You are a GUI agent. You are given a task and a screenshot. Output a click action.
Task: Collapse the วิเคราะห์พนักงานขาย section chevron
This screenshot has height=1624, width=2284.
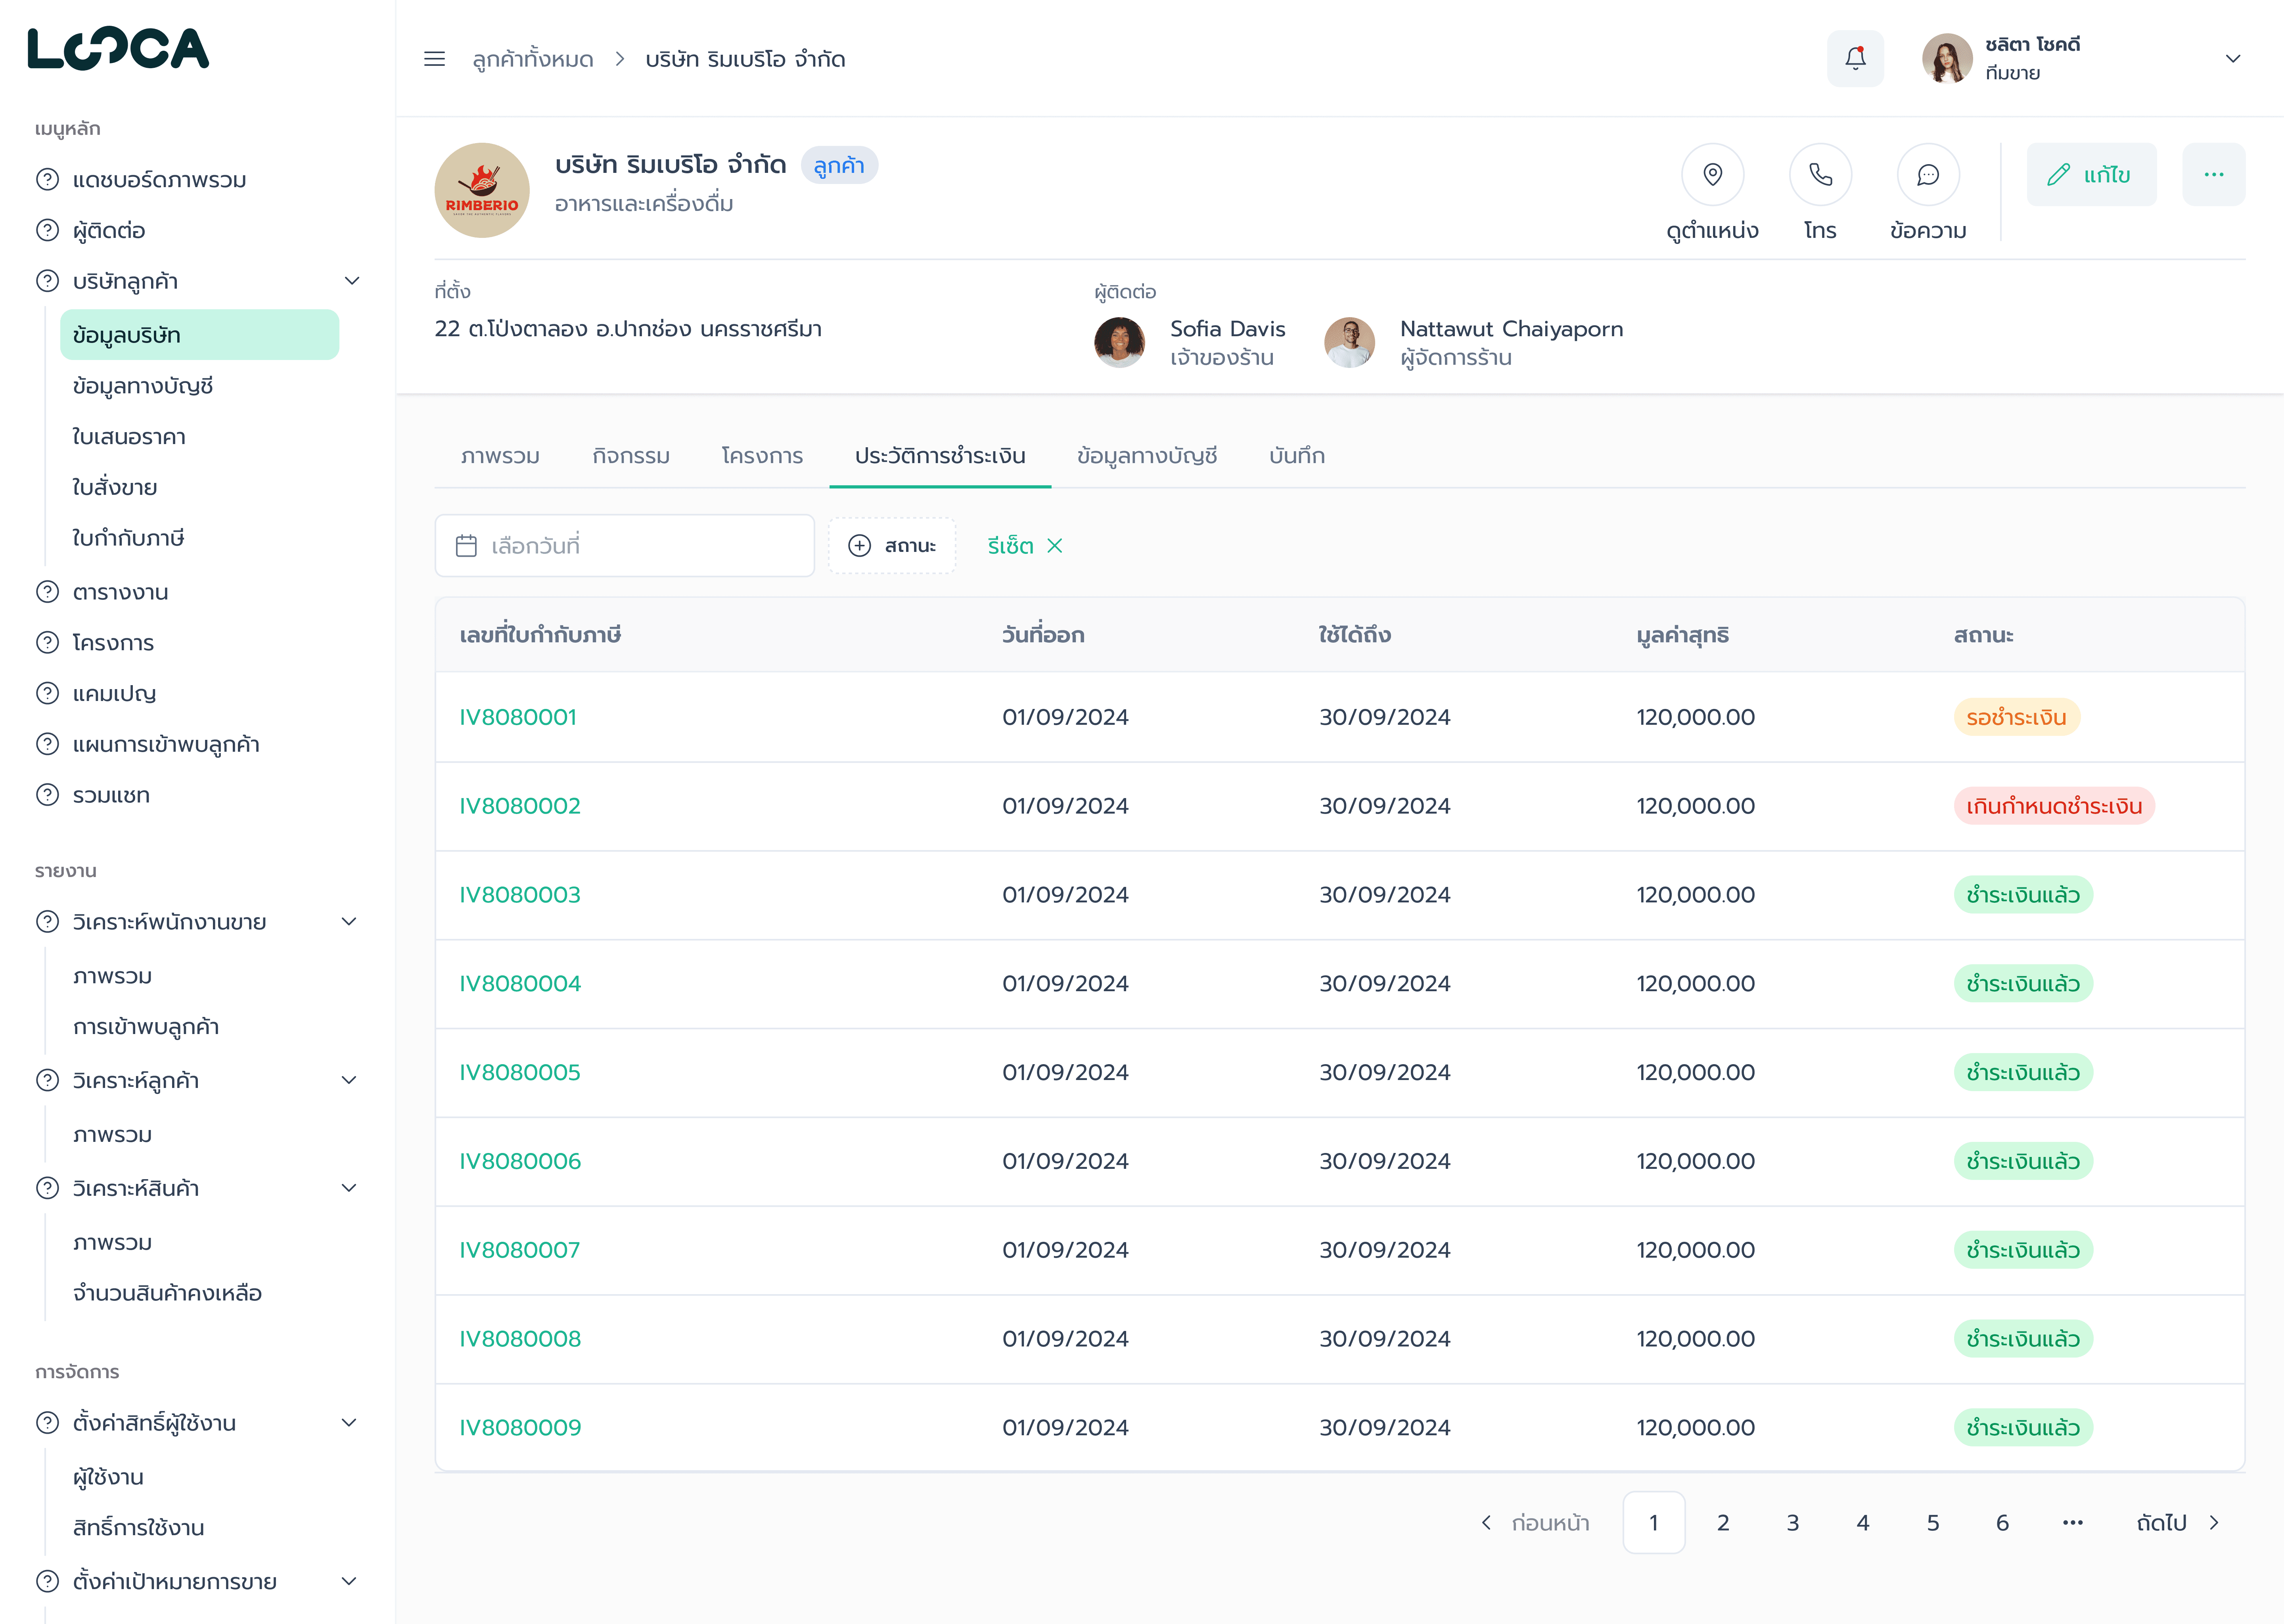coord(349,922)
